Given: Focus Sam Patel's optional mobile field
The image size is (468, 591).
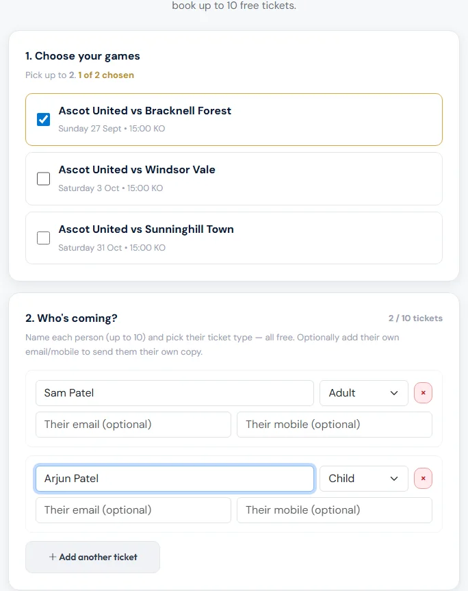Looking at the screenshot, I should coord(335,425).
